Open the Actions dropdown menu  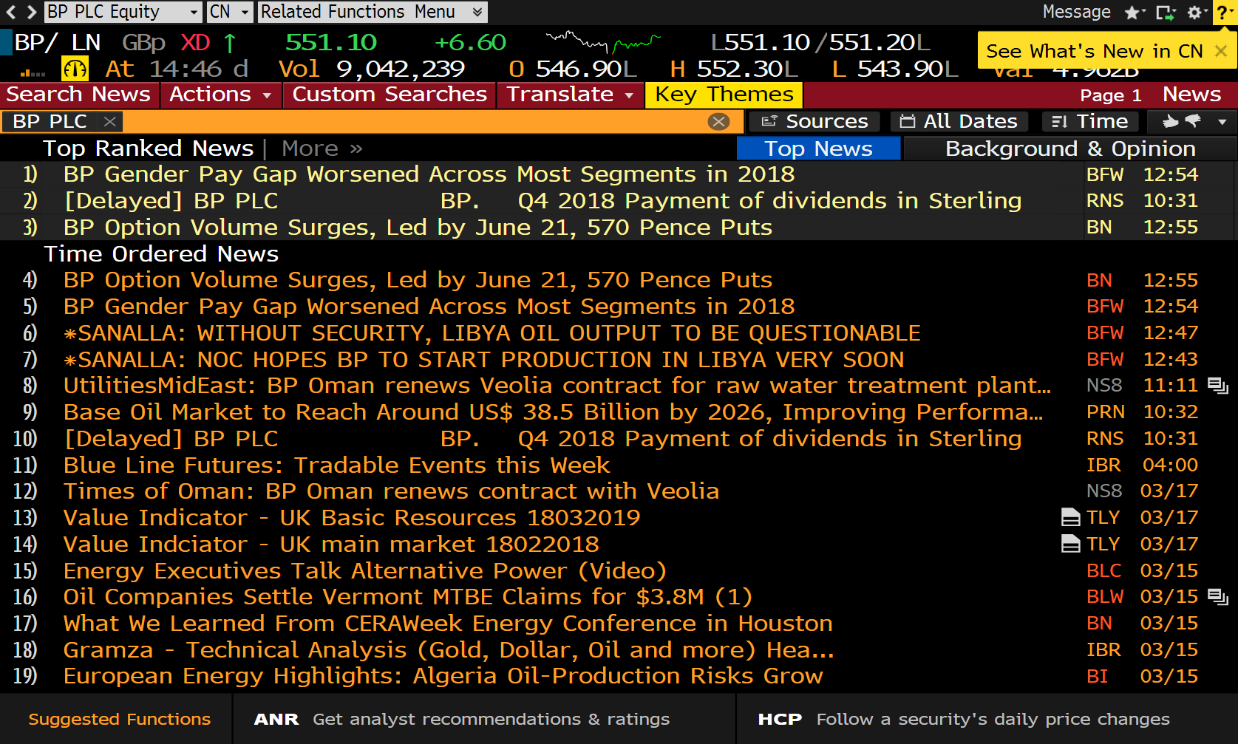[x=220, y=95]
